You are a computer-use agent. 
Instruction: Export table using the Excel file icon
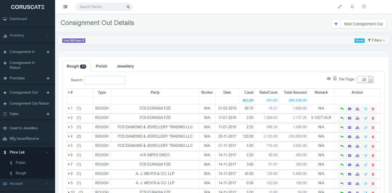335,79
